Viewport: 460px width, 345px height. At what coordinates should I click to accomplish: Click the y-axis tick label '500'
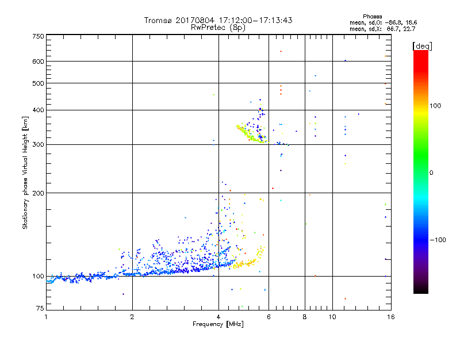38,83
